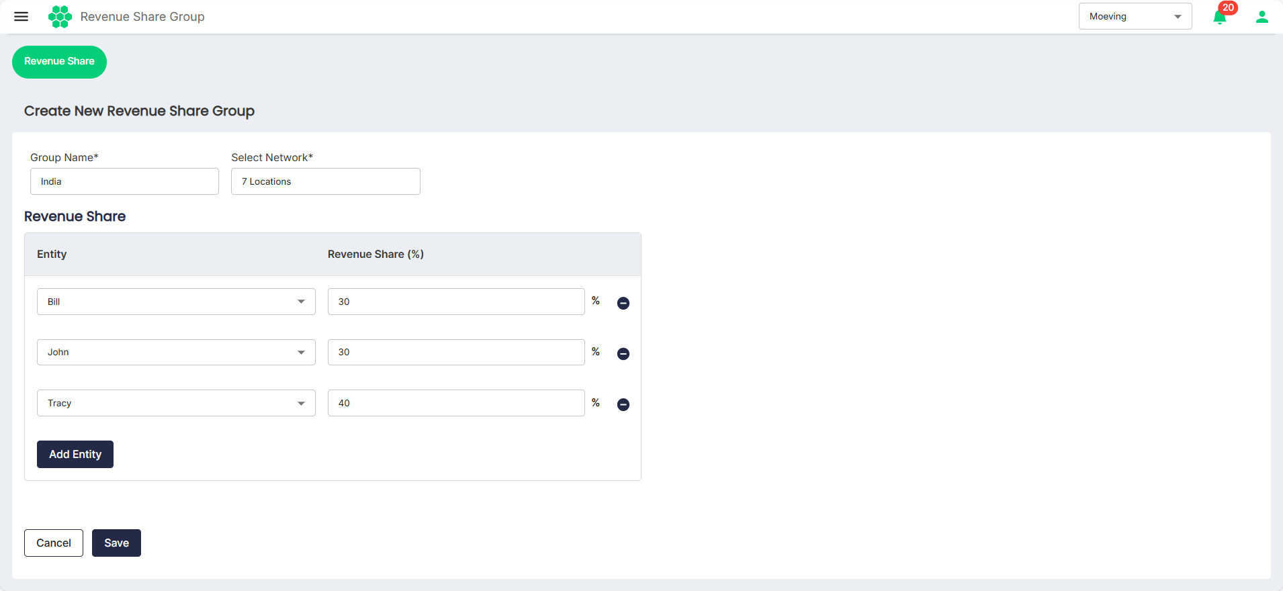Open the notifications bell with 20 alerts
Viewport: 1283px width, 591px height.
(1221, 17)
